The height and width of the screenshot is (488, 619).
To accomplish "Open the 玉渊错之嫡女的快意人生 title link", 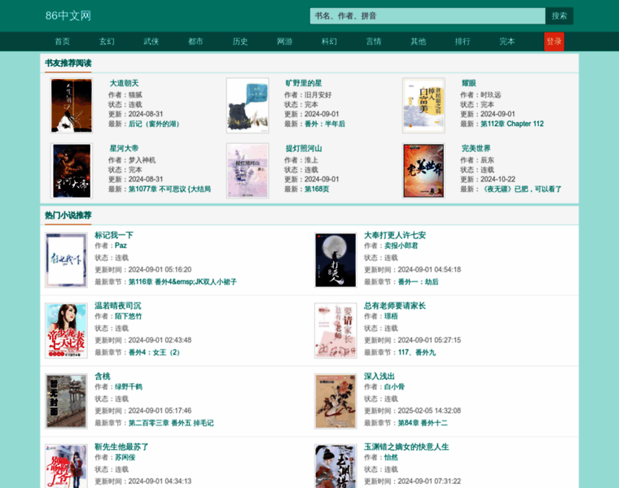I will pyautogui.click(x=406, y=447).
